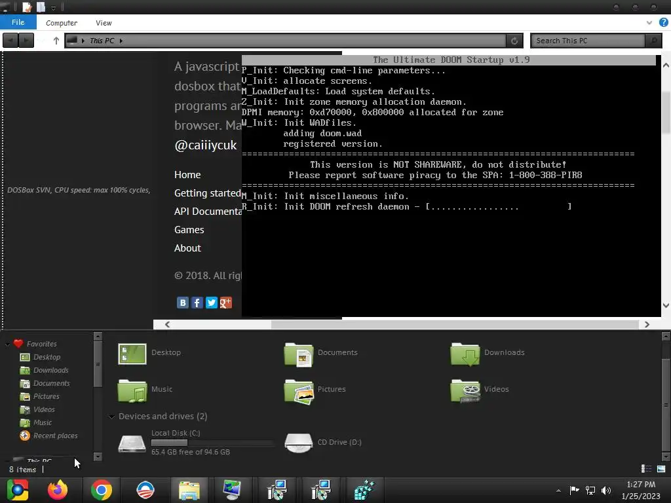Click the navigation pane scroll-up arrow
671x503 pixels.
pyautogui.click(x=98, y=337)
